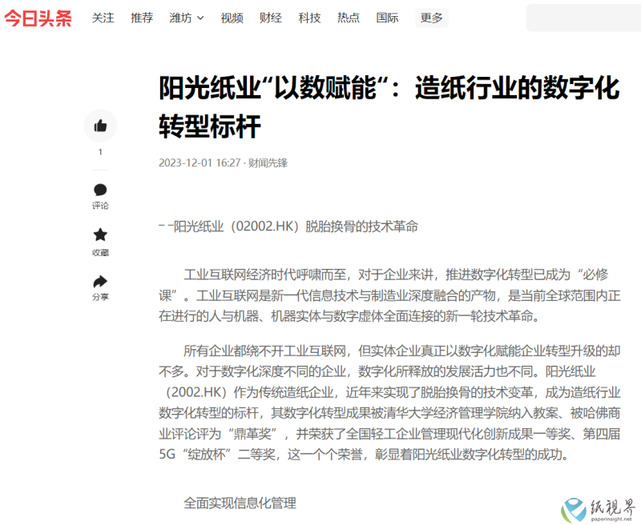Screen dimensions: 641x525
Task: Click subtitle line 阳光纸业（02002.HK）脱胎换骨的技术革命
Action: click(288, 226)
